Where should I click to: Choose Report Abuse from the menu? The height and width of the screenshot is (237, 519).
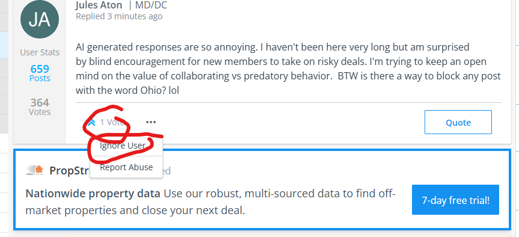click(x=126, y=167)
